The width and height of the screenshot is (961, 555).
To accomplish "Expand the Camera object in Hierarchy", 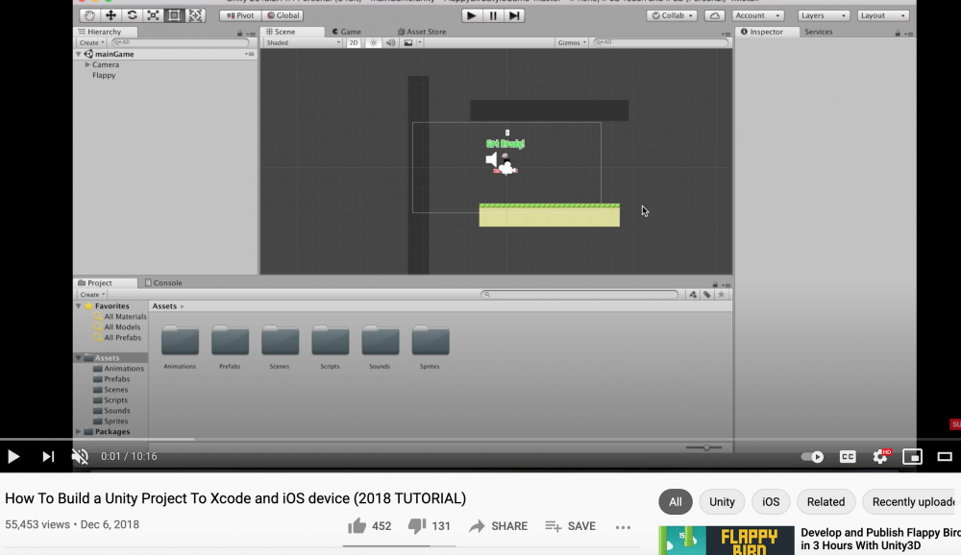I will [x=87, y=64].
